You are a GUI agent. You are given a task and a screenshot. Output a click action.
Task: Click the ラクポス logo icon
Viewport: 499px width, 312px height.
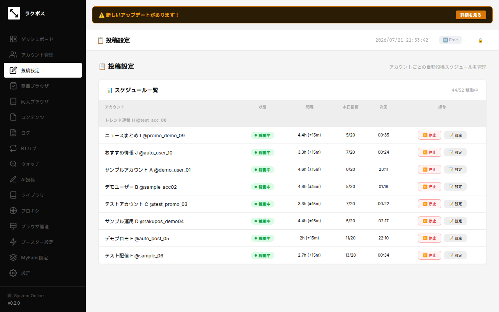pyautogui.click(x=14, y=13)
